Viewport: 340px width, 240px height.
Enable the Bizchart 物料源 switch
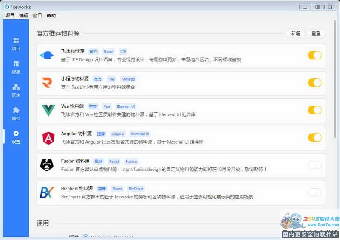click(x=314, y=192)
